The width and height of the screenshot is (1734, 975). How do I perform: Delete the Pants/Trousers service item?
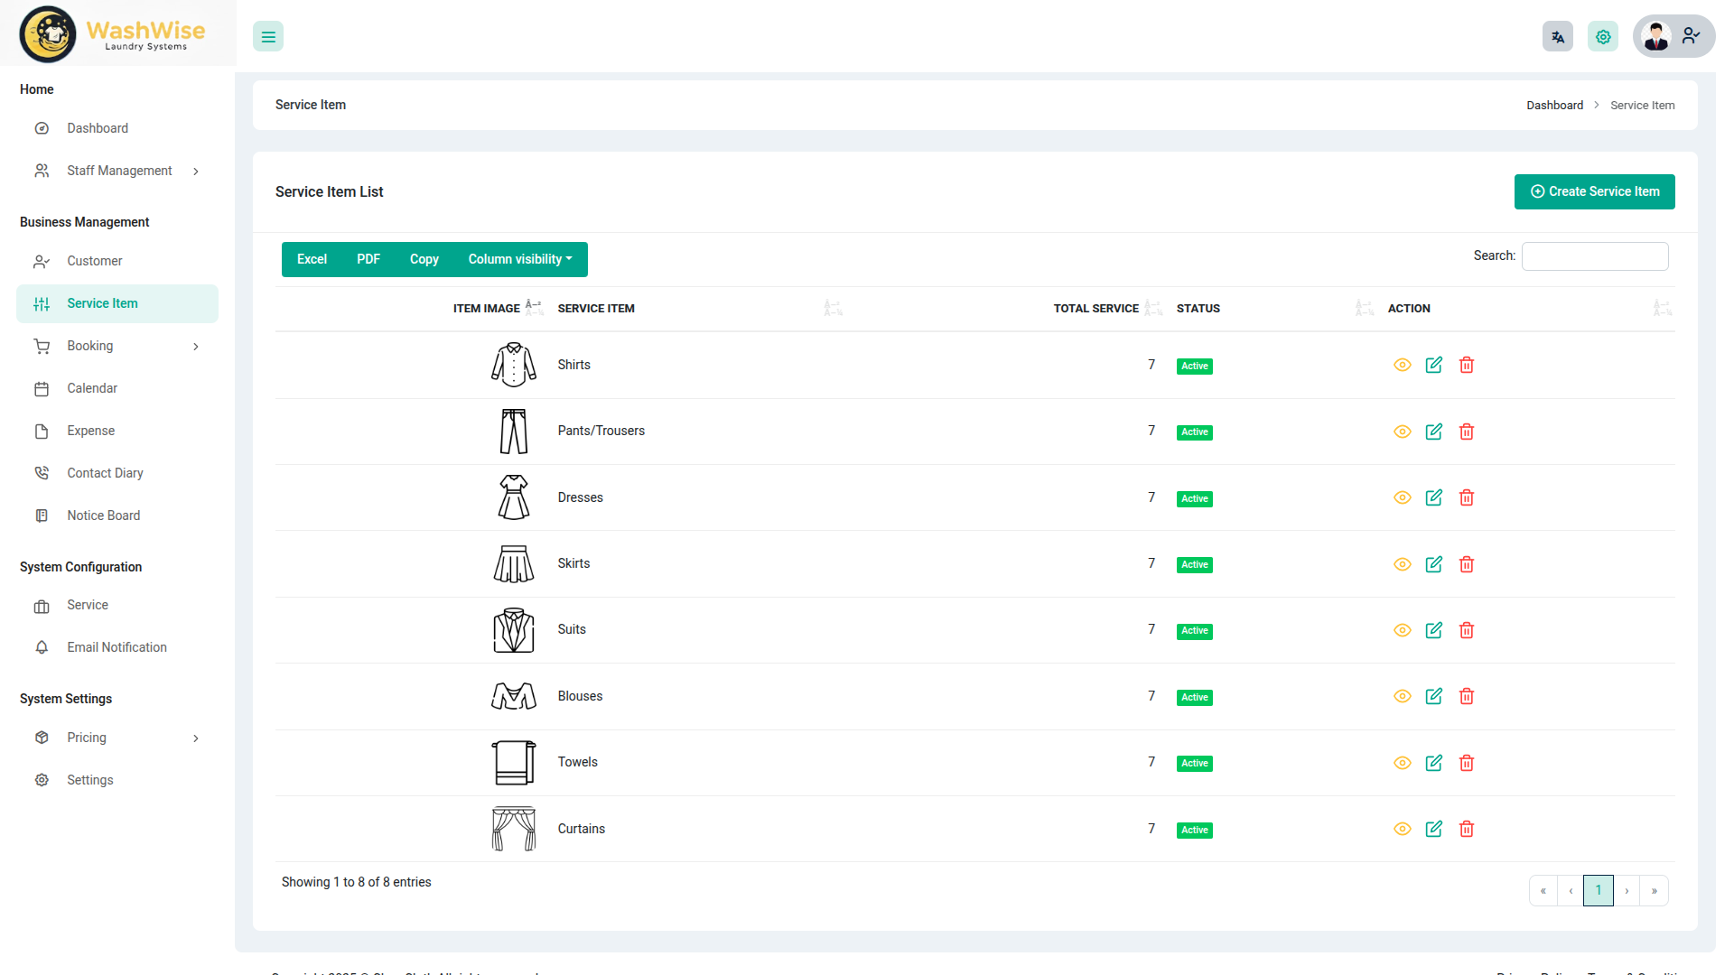coord(1466,432)
